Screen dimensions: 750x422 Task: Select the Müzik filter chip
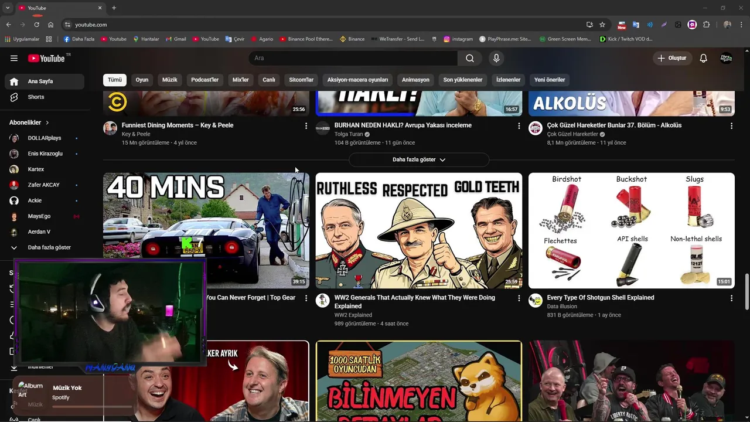pyautogui.click(x=169, y=80)
